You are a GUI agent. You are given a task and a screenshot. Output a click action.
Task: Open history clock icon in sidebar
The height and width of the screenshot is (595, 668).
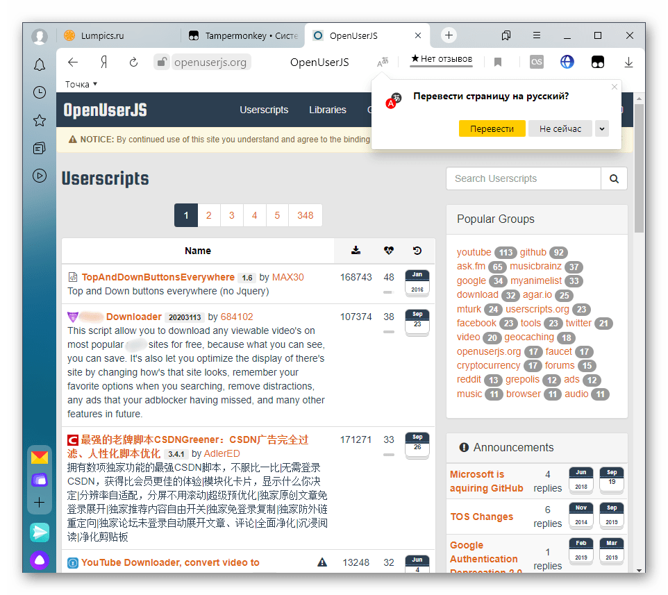(39, 92)
